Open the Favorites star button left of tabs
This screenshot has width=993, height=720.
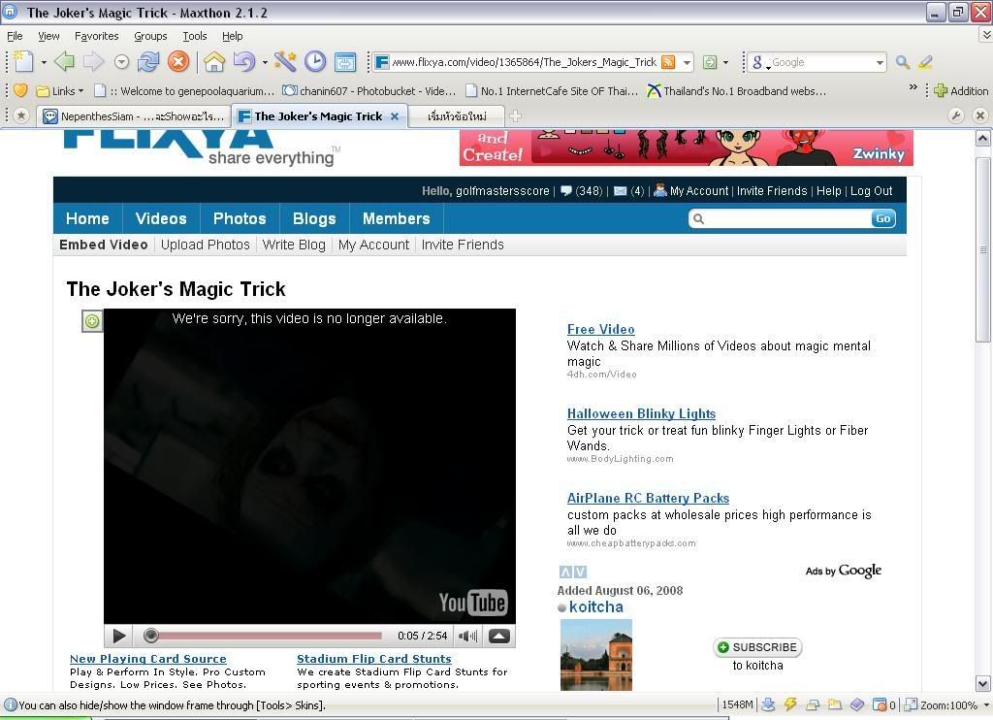pyautogui.click(x=21, y=115)
